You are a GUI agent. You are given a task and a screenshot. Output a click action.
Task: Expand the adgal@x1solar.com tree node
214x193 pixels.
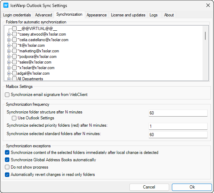click(9, 73)
